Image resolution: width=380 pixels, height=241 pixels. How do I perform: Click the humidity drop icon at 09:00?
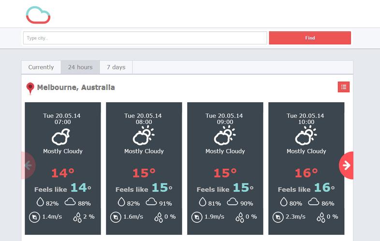[203, 202]
